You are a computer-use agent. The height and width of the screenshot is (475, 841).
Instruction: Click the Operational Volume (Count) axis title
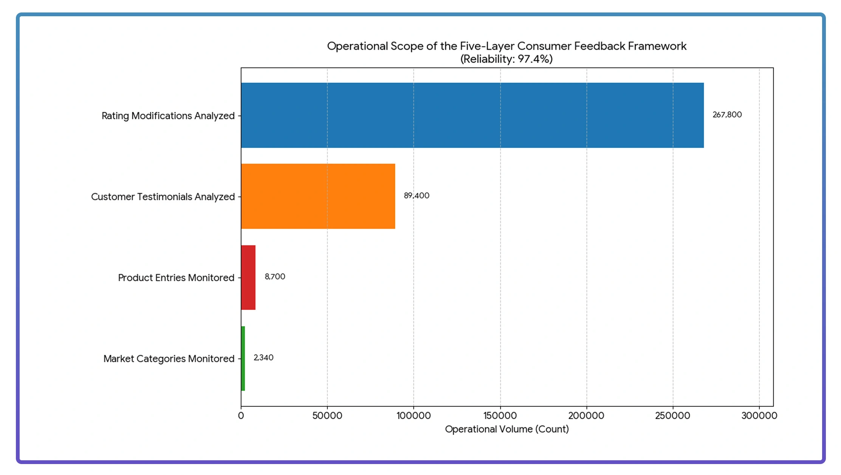(506, 429)
